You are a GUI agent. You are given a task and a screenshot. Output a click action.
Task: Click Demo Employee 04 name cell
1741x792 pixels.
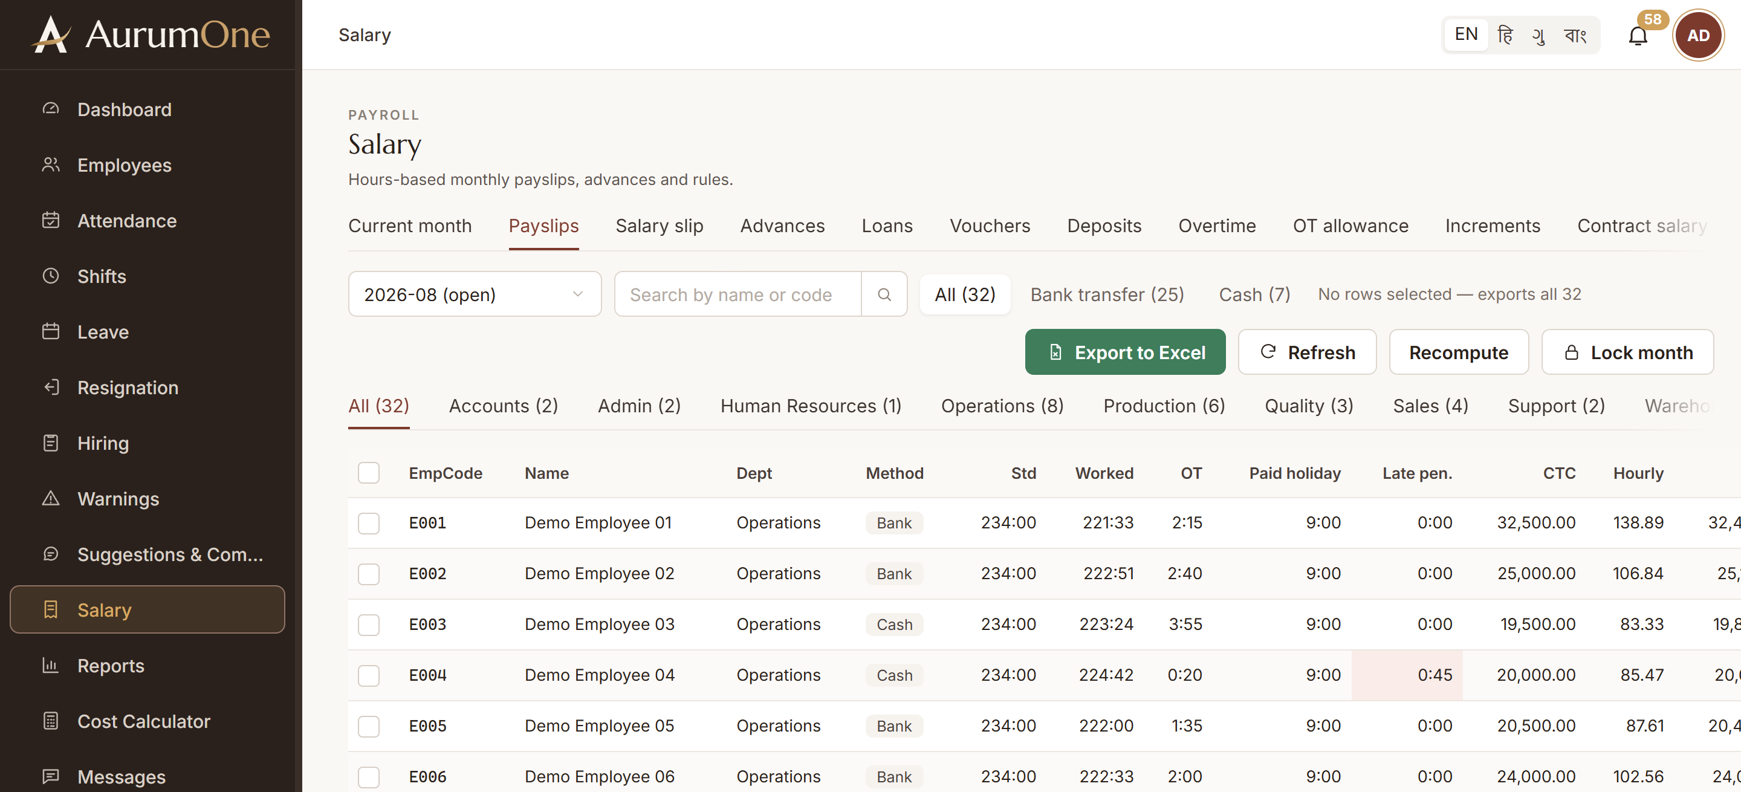pos(600,675)
